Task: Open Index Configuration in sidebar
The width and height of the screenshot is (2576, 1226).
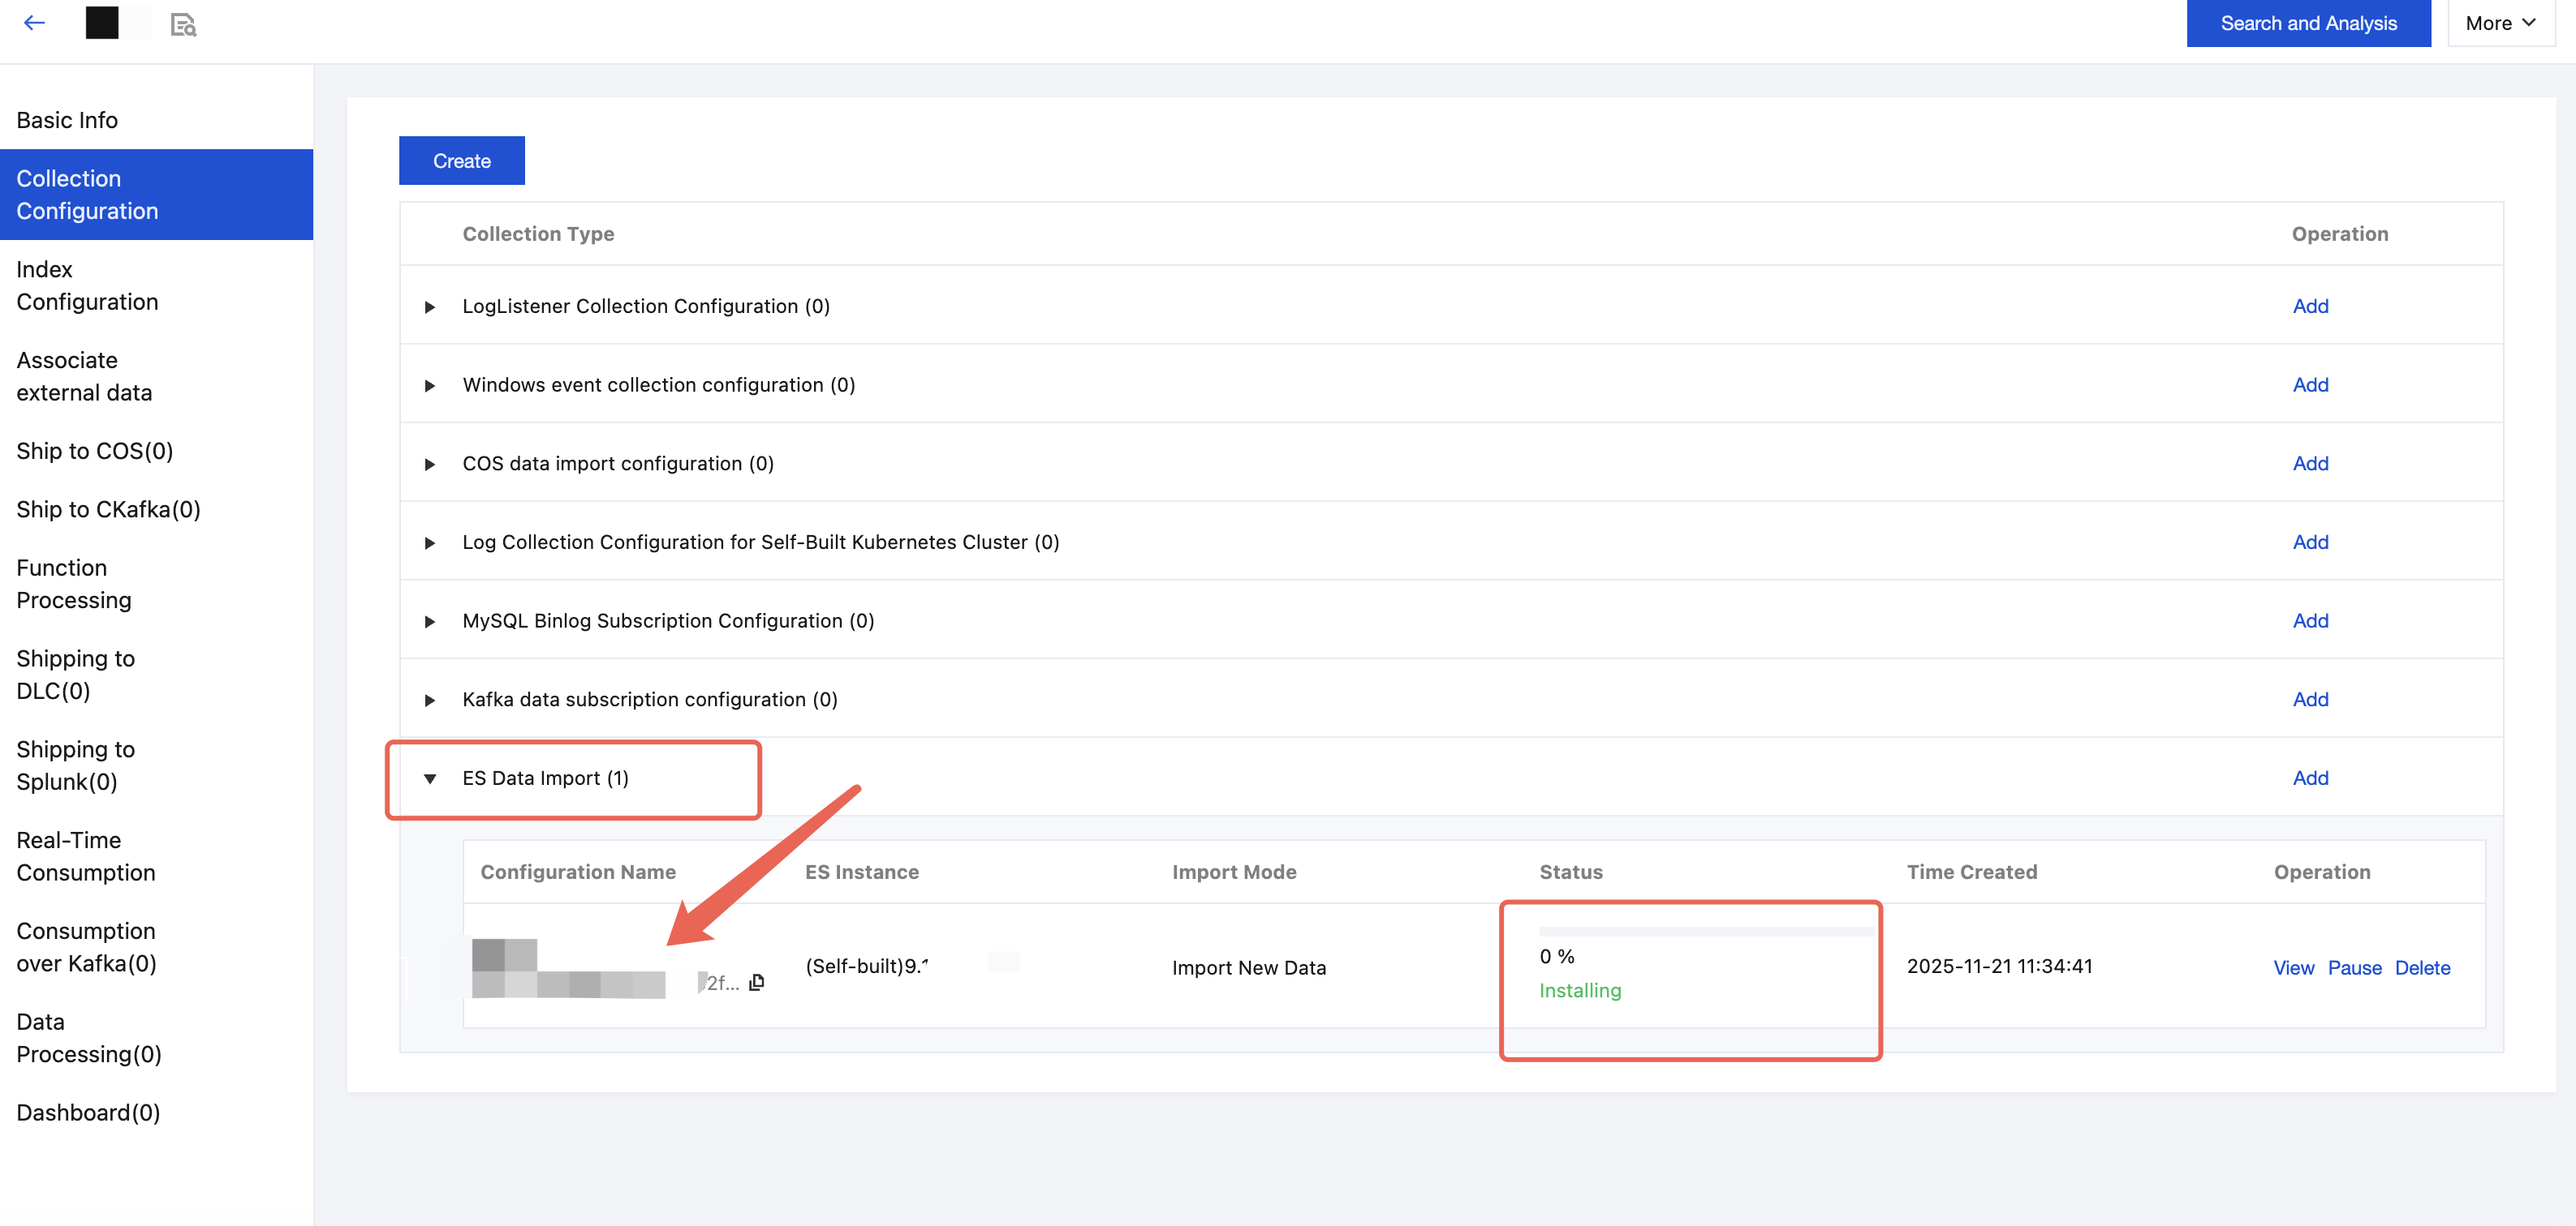Action: pyautogui.click(x=87, y=285)
